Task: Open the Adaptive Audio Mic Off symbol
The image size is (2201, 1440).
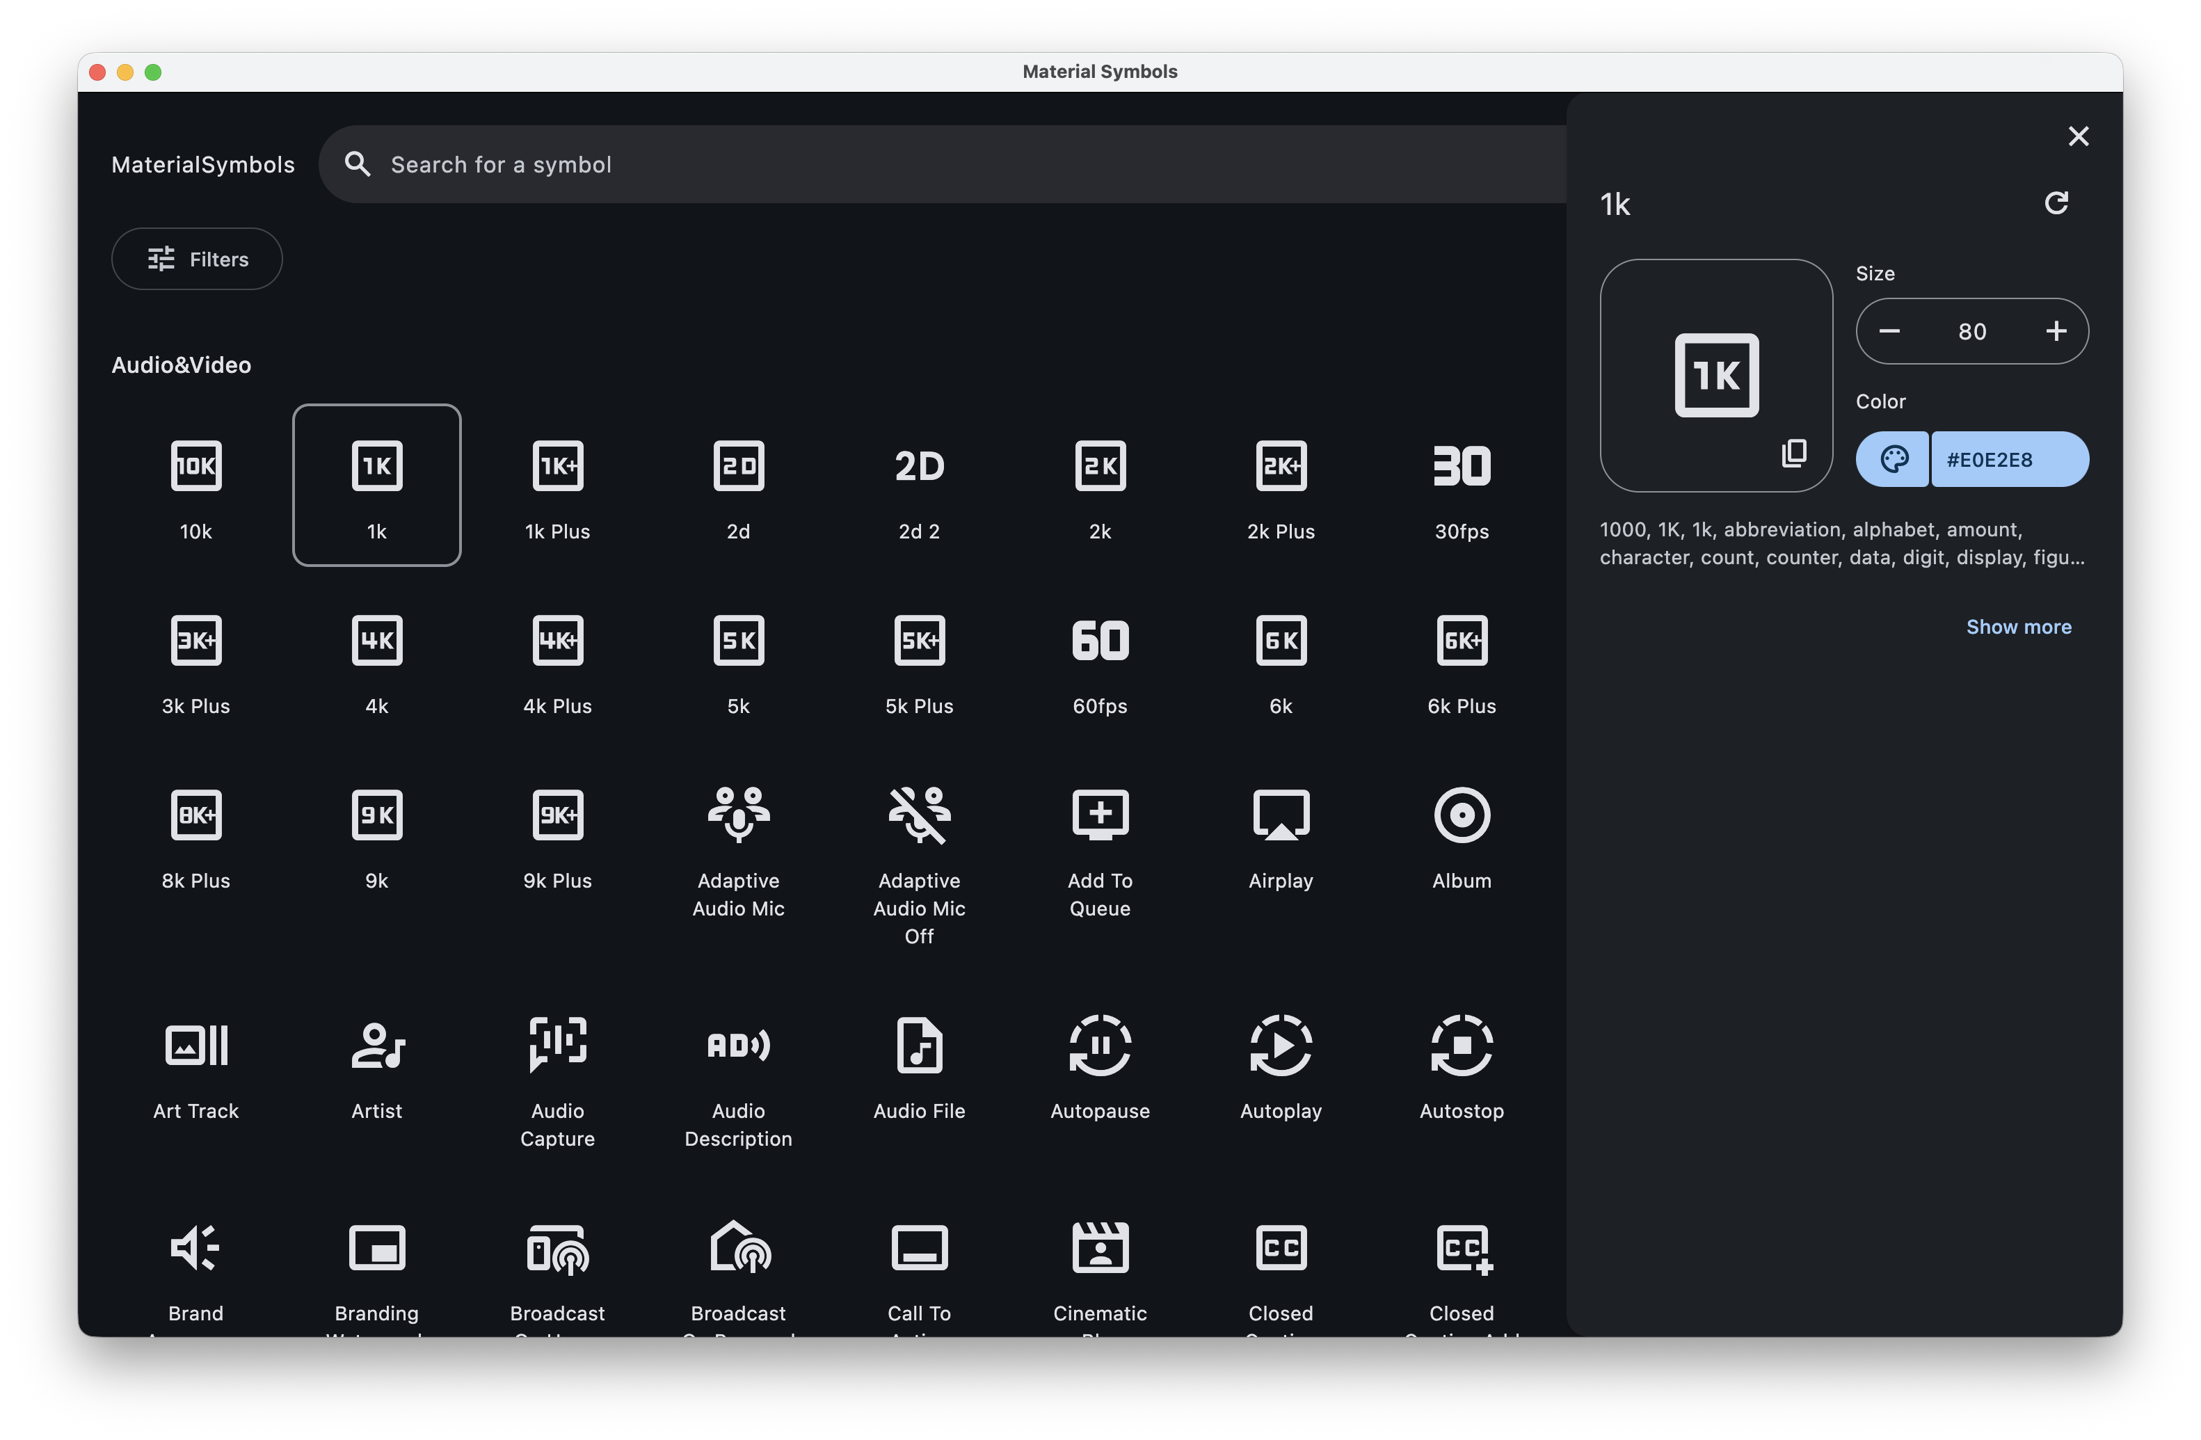Action: pos(919,863)
